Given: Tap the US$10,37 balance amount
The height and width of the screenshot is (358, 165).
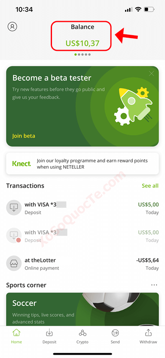Looking at the screenshot, I should click(x=82, y=43).
